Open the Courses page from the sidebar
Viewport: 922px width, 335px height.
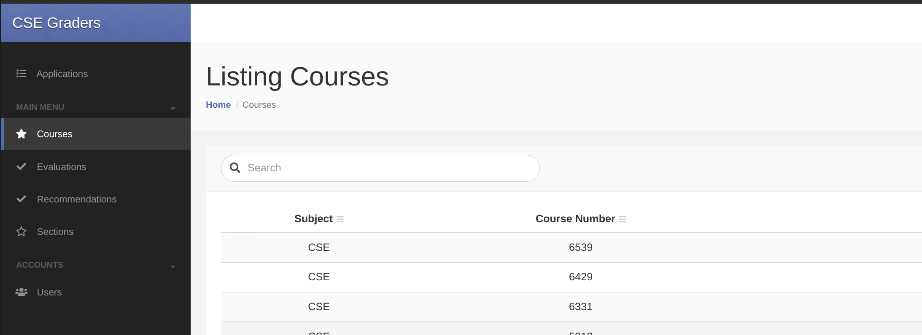pos(55,134)
